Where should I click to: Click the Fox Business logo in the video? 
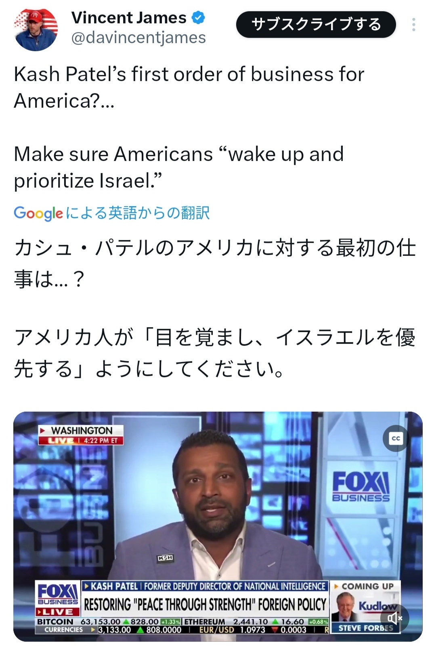point(361,487)
